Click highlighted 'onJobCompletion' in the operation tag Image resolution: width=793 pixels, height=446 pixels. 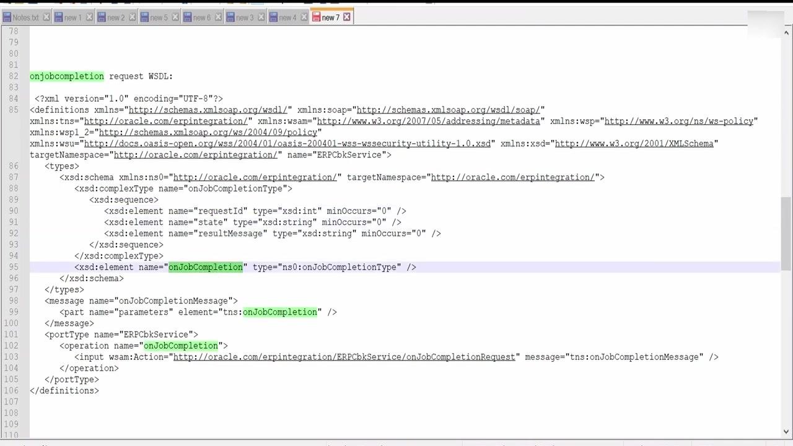coord(181,346)
